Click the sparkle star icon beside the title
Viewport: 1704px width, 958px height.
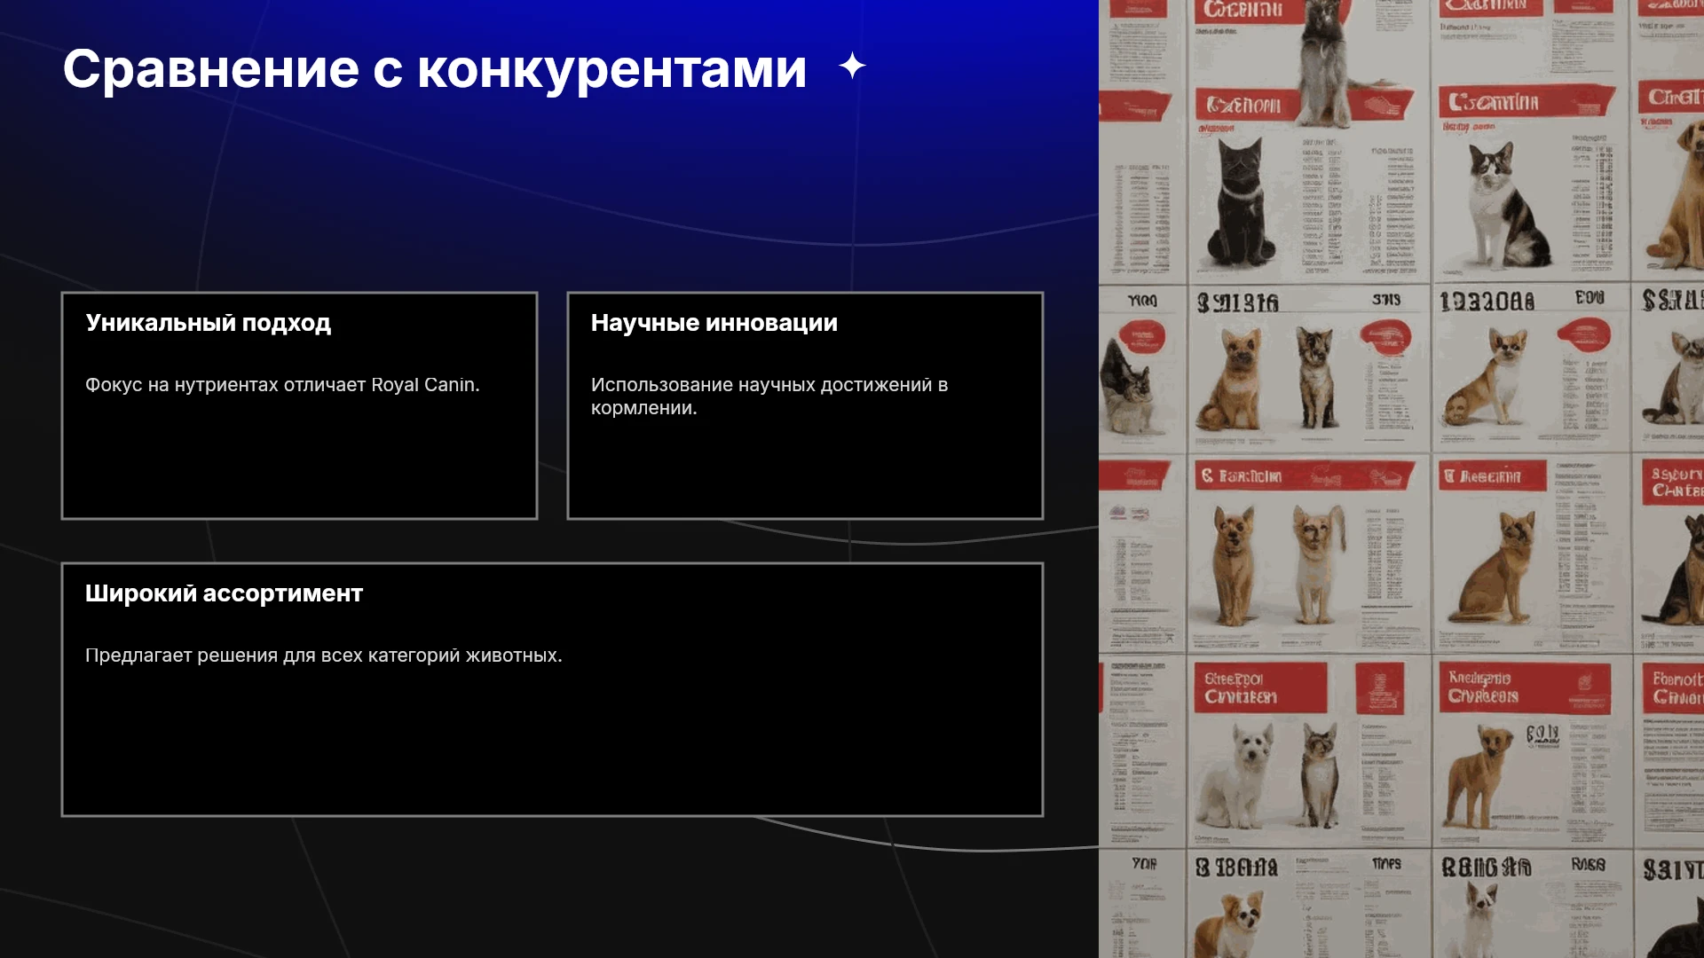852,67
